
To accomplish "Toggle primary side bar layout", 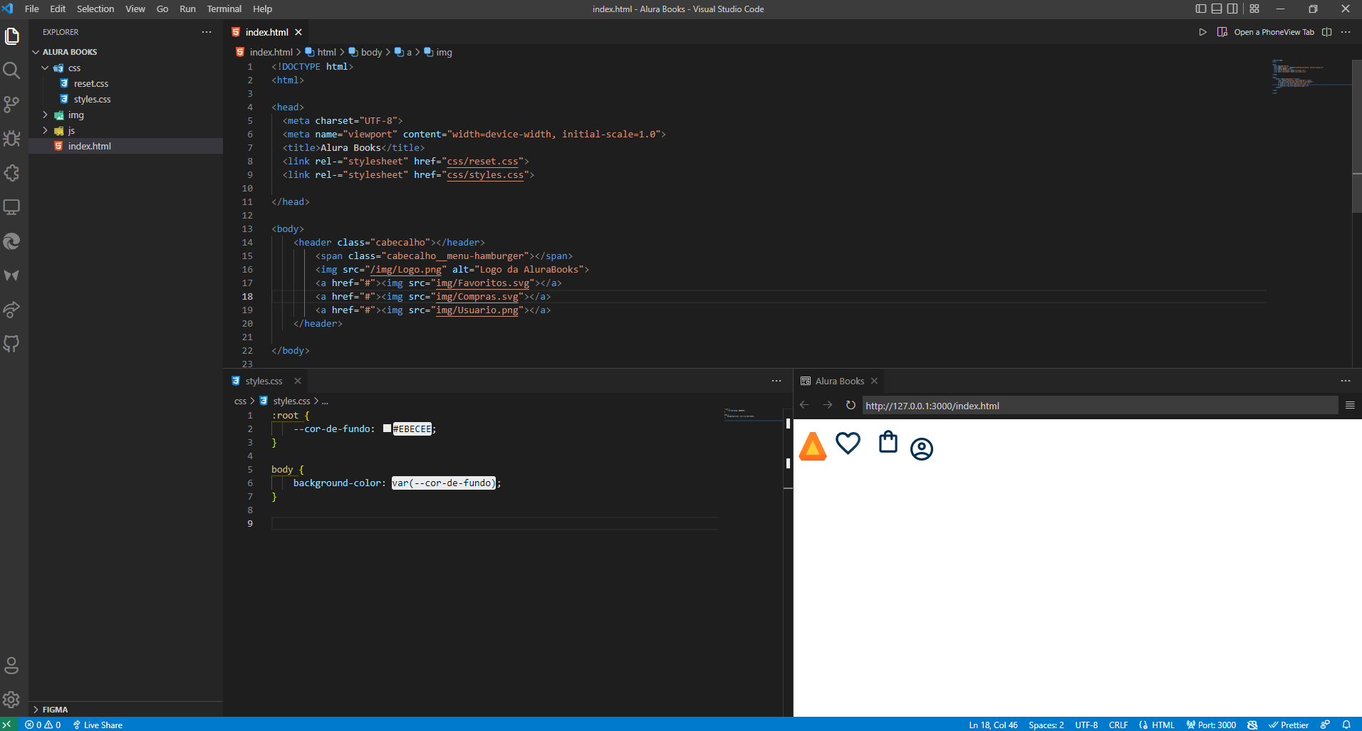I will tap(1201, 9).
